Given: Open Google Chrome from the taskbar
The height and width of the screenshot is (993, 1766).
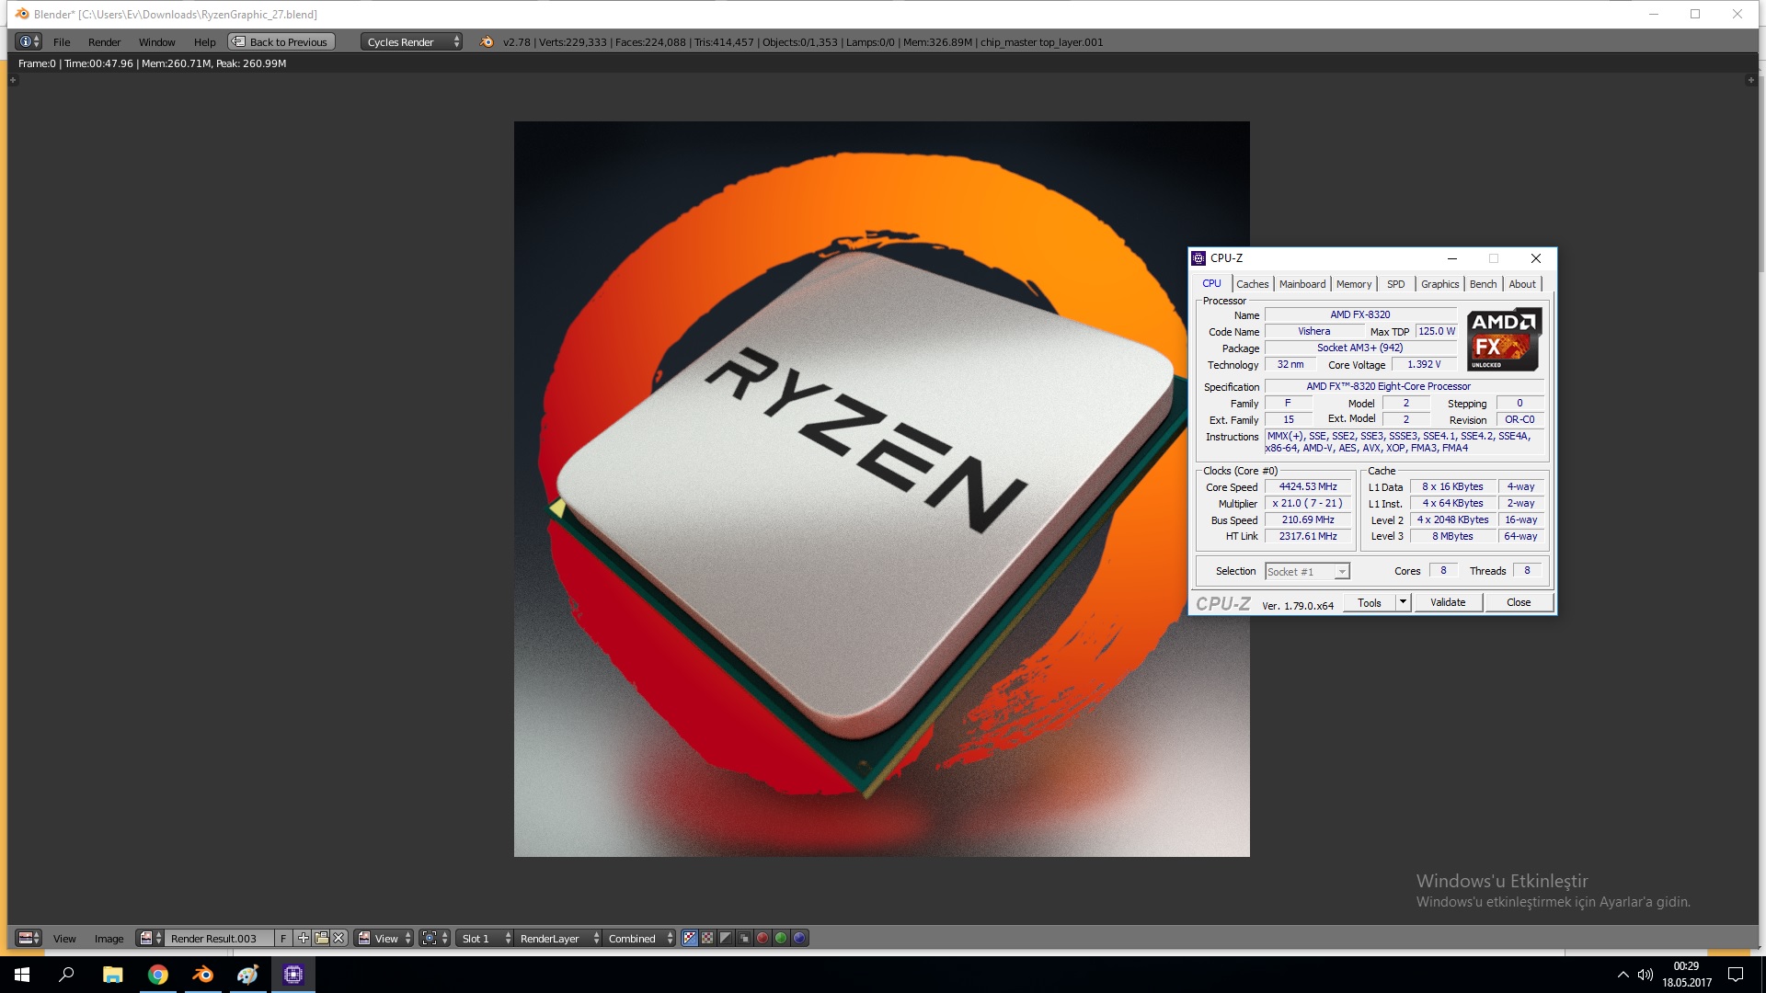Looking at the screenshot, I should click(x=157, y=975).
